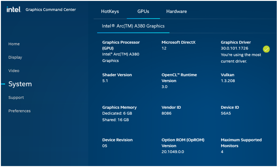Open the Display section
This screenshot has height=167, width=278.
point(15,57)
